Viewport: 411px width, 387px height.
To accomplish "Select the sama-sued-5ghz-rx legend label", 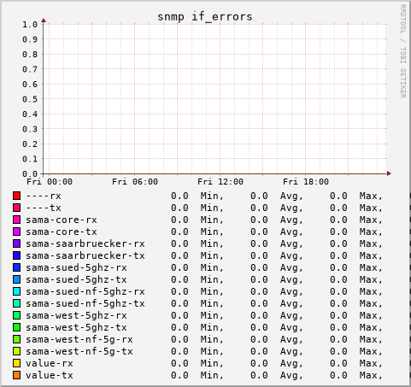I will tap(76, 268).
